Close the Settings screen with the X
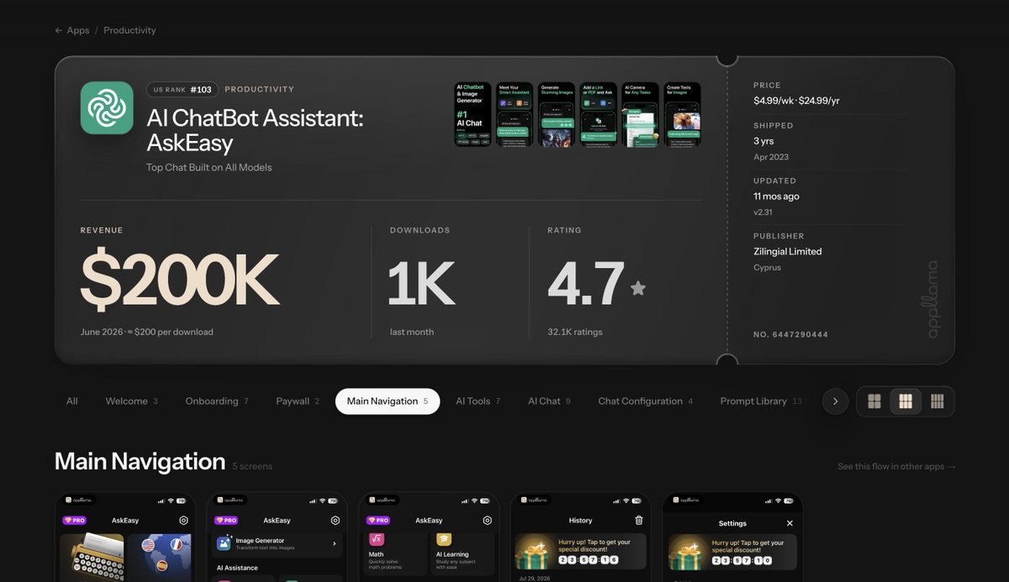The image size is (1009, 582). [x=790, y=523]
